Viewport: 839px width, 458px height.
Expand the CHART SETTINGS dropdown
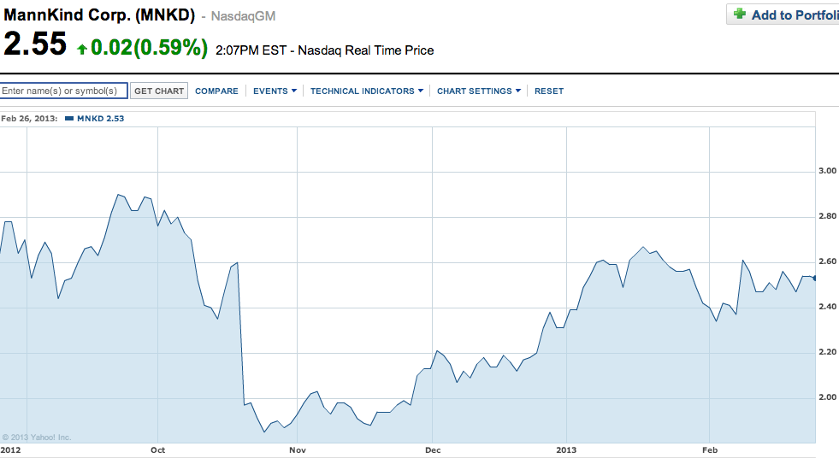point(479,91)
